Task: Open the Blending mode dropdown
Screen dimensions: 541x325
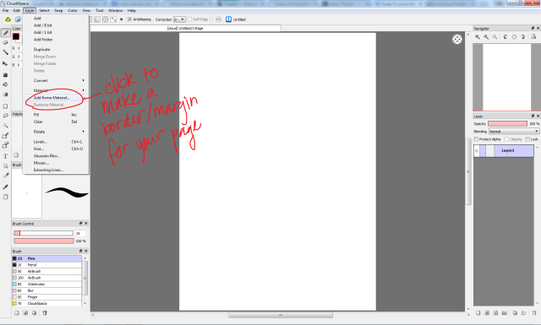Action: (514, 132)
